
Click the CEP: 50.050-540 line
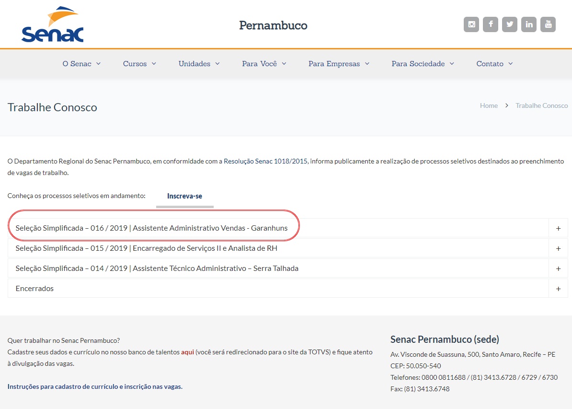(x=415, y=366)
